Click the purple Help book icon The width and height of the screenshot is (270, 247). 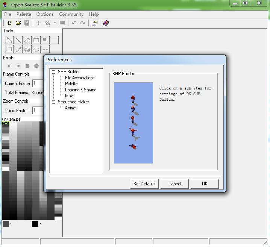[x=106, y=23]
